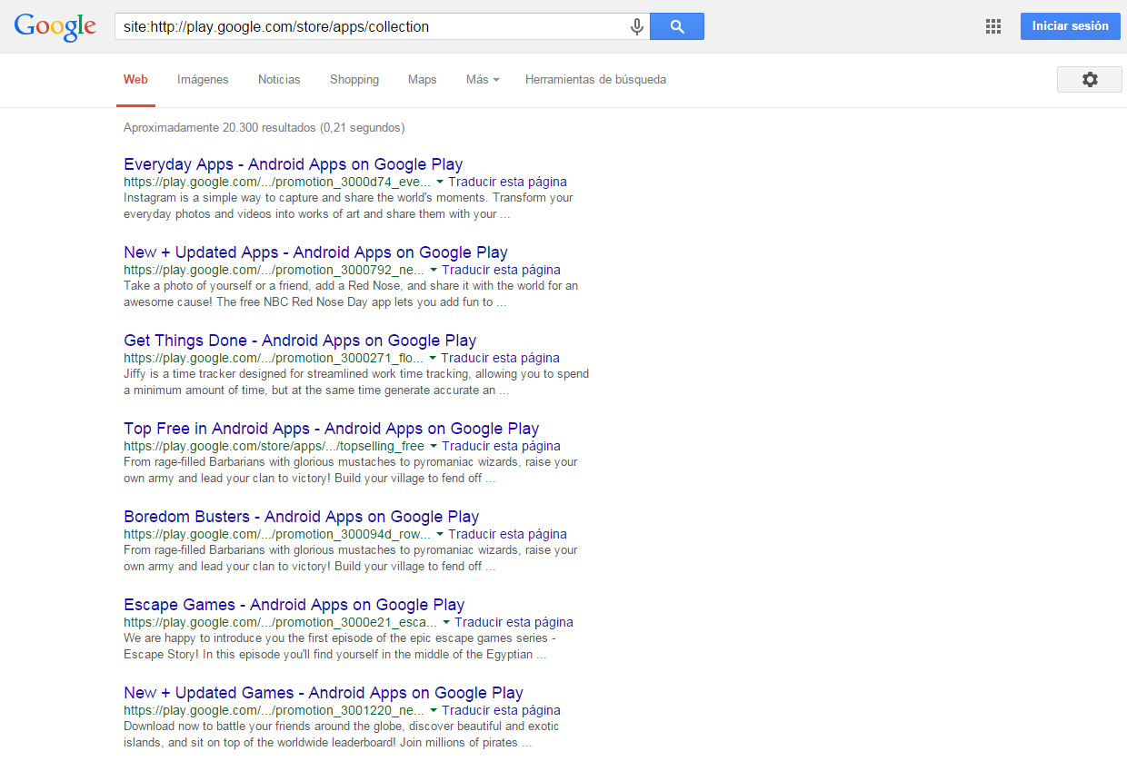The width and height of the screenshot is (1127, 761).
Task: Click the promotion_3000792_ne URL text
Action: point(274,270)
